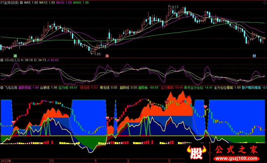Viewport: 267px width, 163px height.
Task: Click the 12 month marker on the time axis
Action: [x=52, y=161]
